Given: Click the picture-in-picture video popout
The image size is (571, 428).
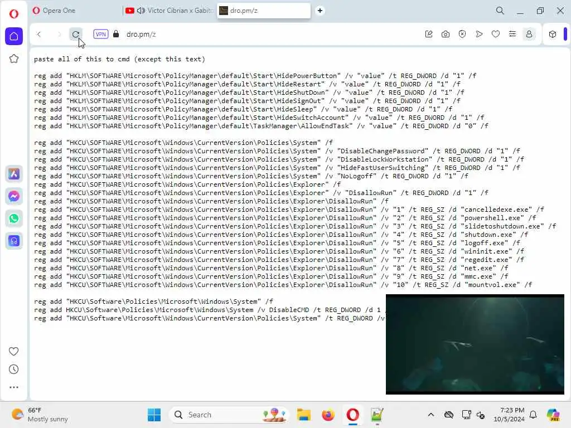Looking at the screenshot, I should tap(475, 344).
